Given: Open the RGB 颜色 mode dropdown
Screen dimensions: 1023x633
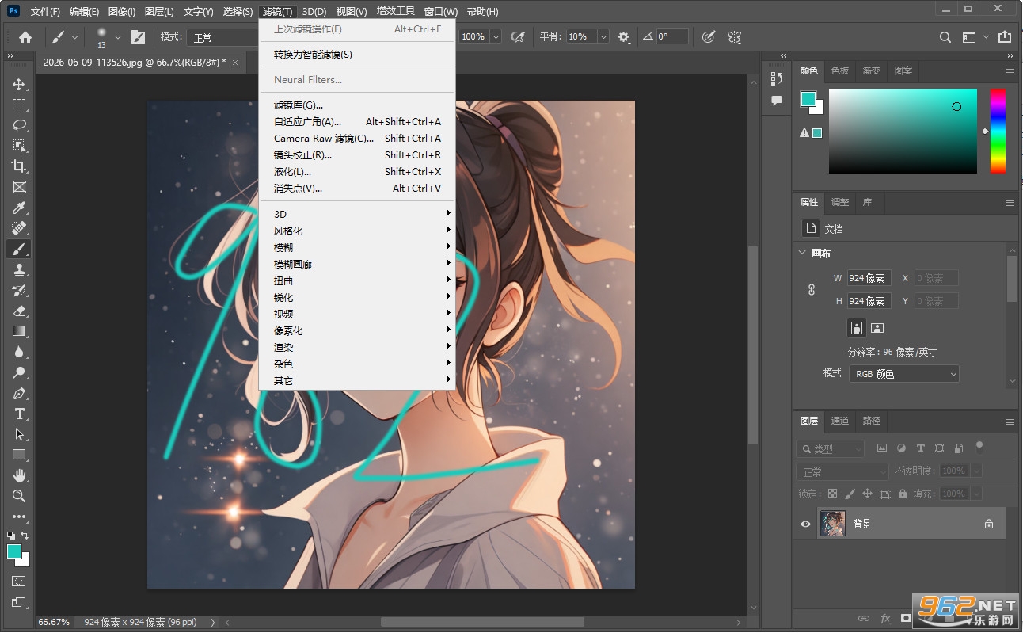Looking at the screenshot, I should 904,373.
